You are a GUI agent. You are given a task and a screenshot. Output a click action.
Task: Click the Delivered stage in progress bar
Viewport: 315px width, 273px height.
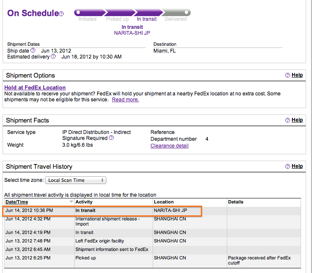pos(176,19)
